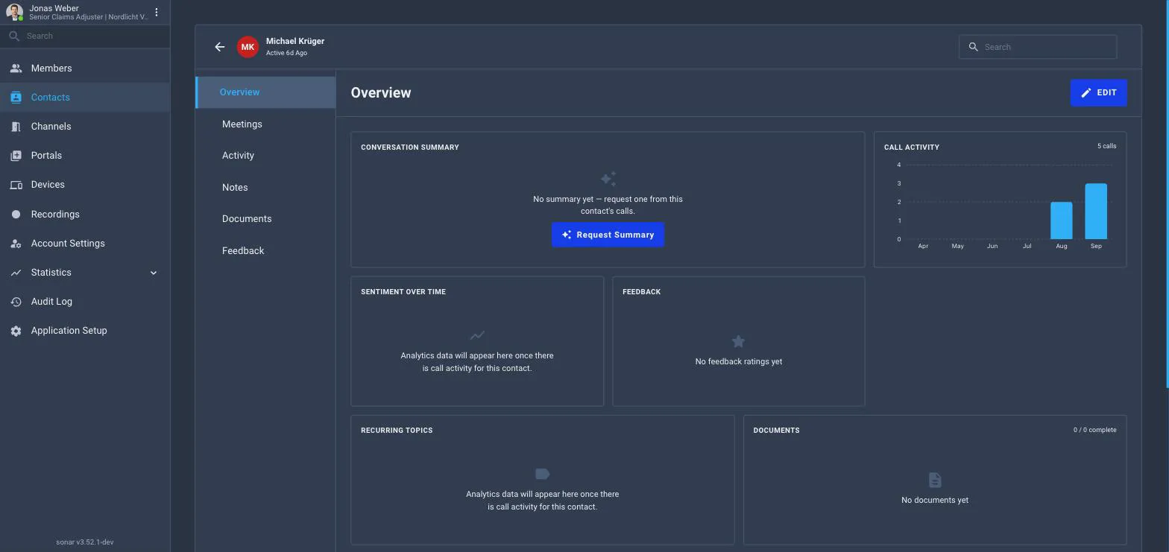The width and height of the screenshot is (1169, 552).
Task: Open Application Setup in the sidebar
Action: click(x=85, y=331)
